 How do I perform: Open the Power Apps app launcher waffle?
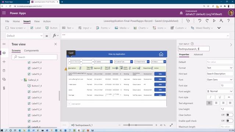click(4, 13)
